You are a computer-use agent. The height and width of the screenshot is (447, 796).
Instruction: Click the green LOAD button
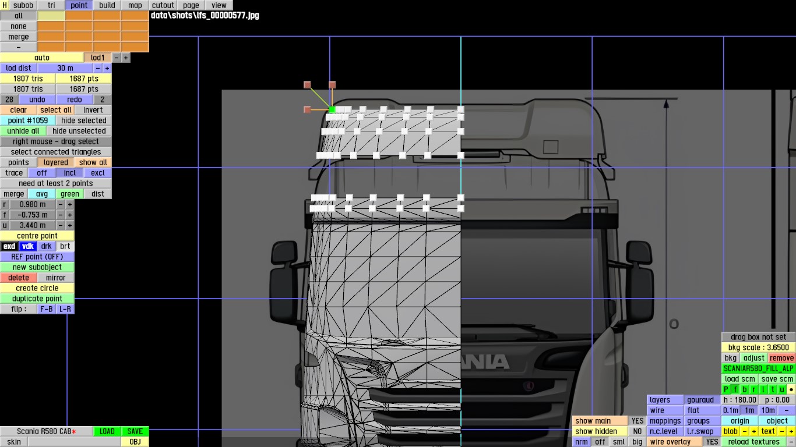point(107,431)
